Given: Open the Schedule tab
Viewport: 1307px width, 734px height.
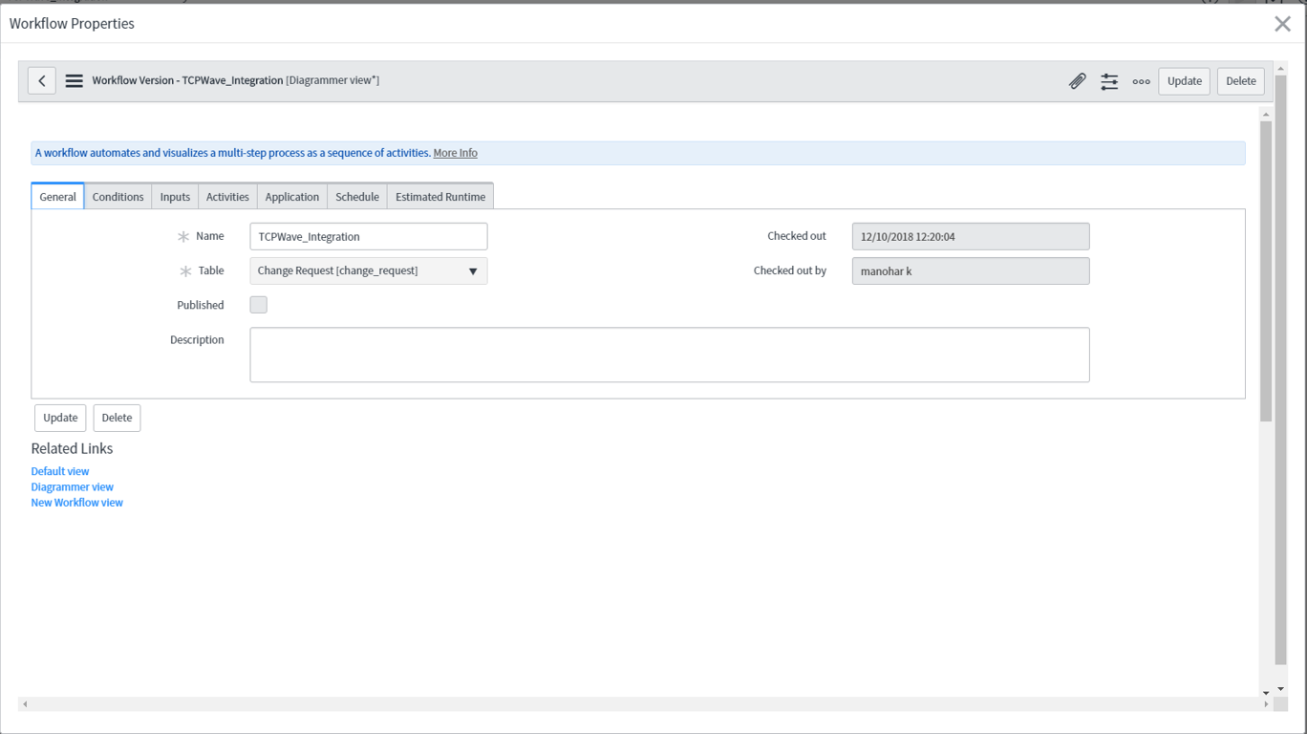Looking at the screenshot, I should tap(356, 196).
